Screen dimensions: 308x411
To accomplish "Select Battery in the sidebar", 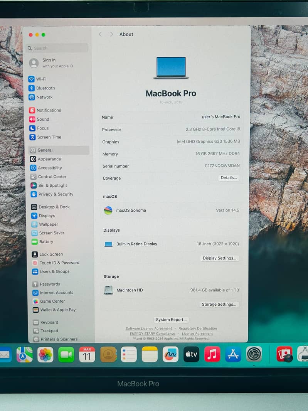I will coord(42,242).
